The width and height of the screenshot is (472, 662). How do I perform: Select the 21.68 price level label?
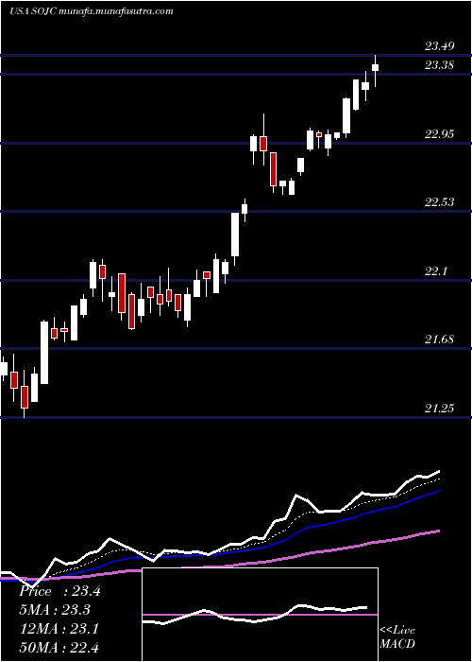pyautogui.click(x=440, y=339)
